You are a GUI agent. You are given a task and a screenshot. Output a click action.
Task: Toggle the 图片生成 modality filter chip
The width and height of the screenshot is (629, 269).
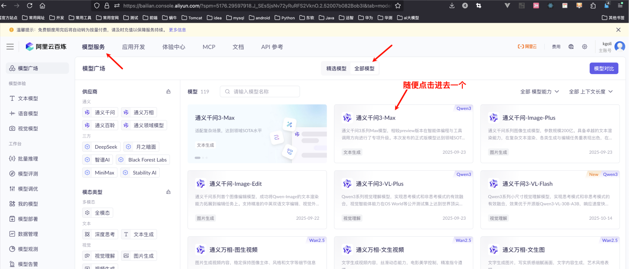[139, 256]
